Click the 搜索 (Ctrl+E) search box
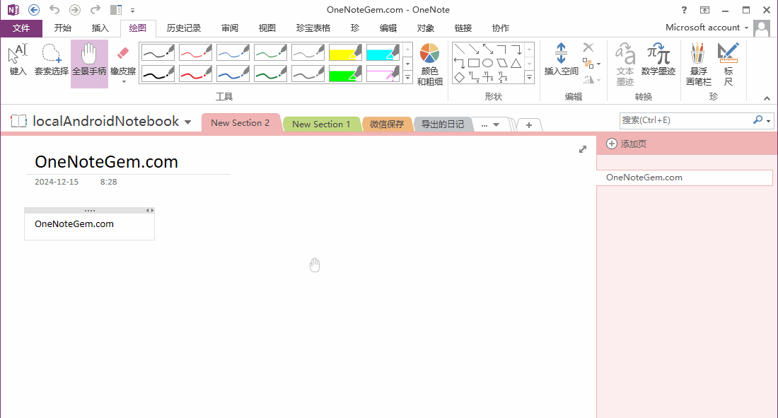The height and width of the screenshot is (418, 778). coord(686,120)
